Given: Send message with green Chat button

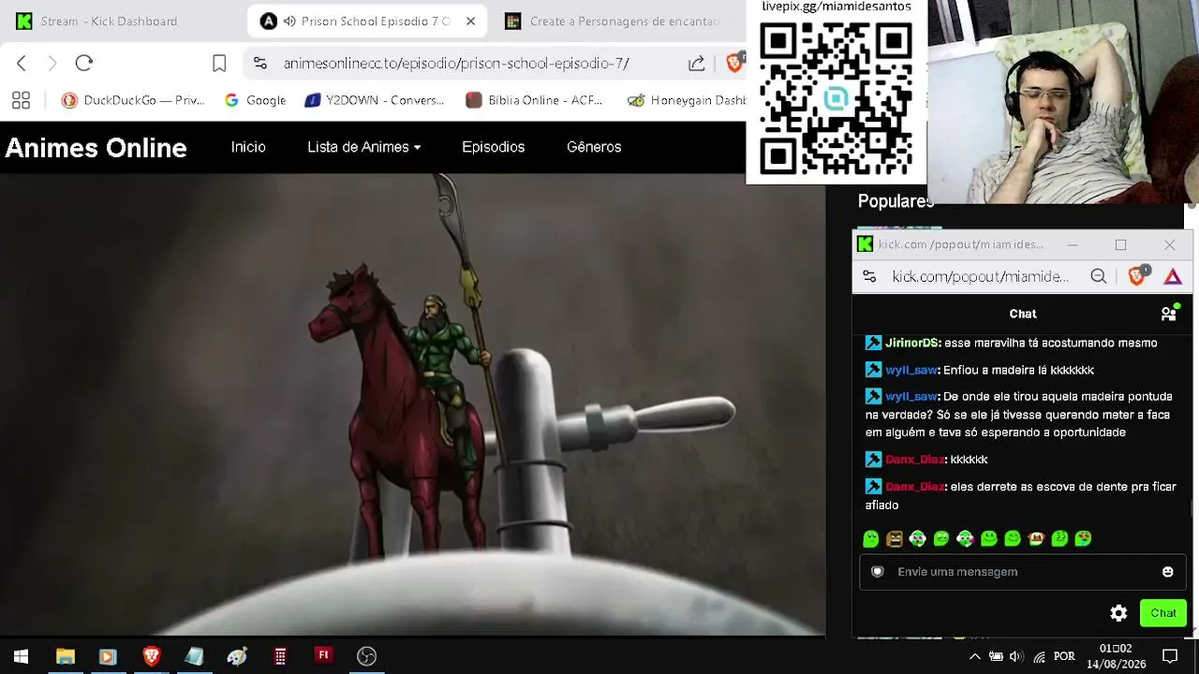Looking at the screenshot, I should point(1163,613).
